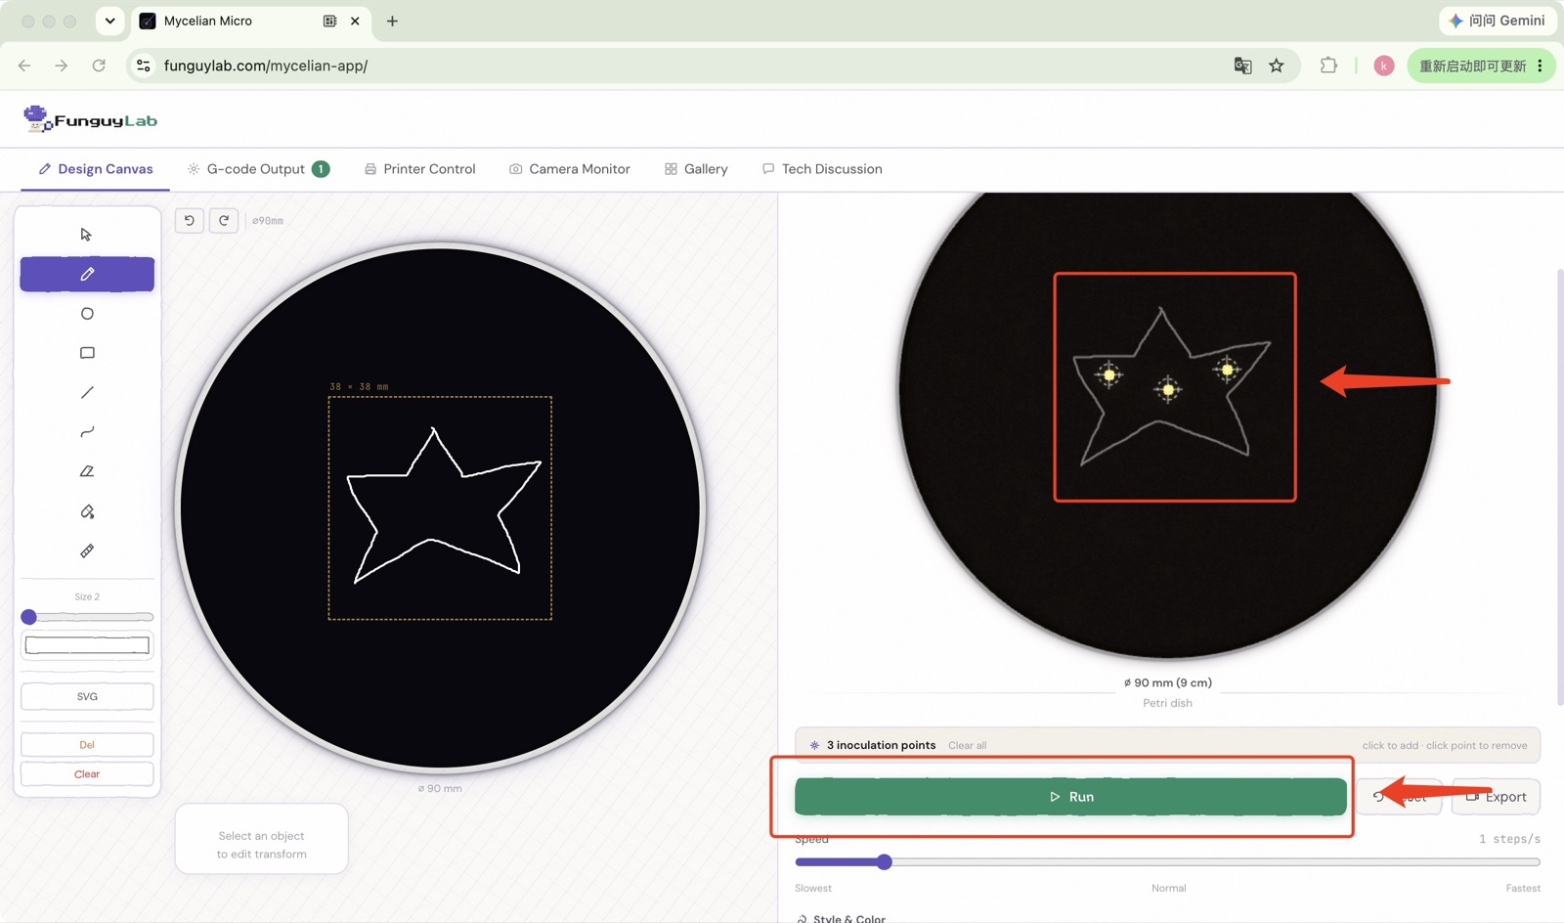Click the middle inoculation point in preview
This screenshot has height=923, width=1564.
[x=1168, y=390]
